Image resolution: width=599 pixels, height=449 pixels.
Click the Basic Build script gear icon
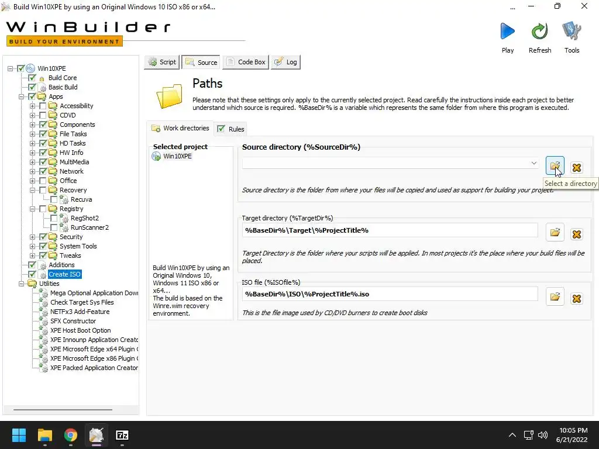point(43,88)
